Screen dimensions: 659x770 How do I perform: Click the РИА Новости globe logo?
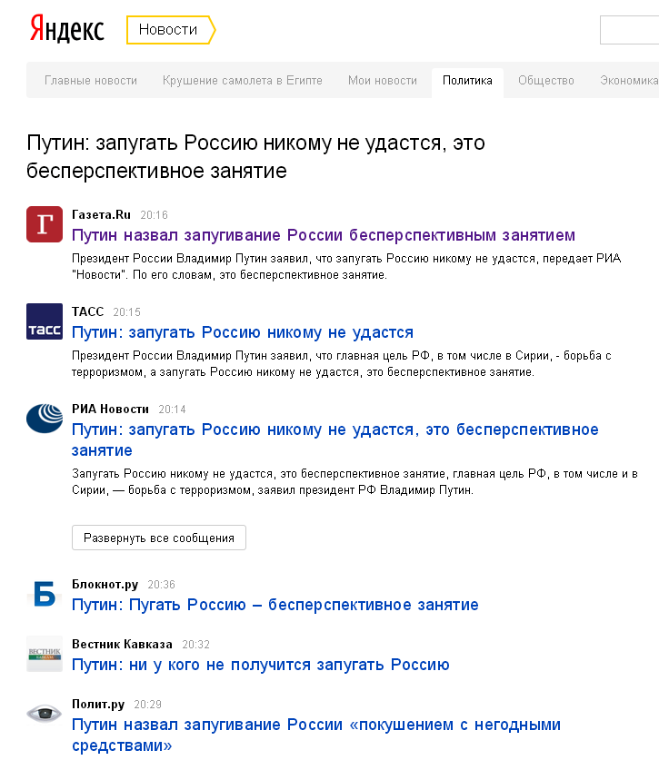click(x=45, y=419)
